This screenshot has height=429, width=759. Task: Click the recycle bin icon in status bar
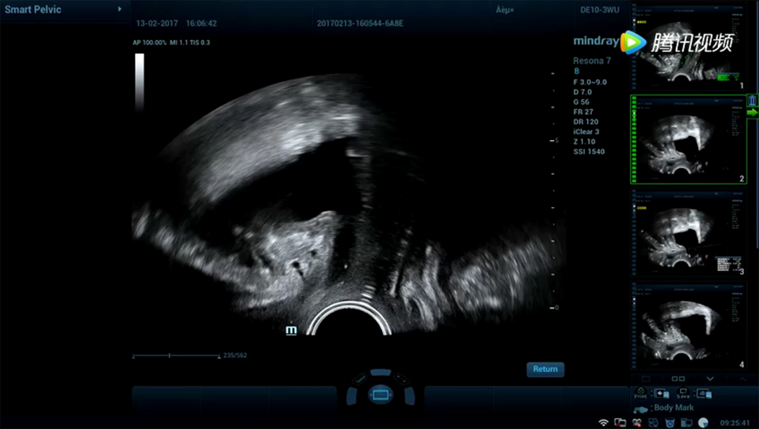(x=670, y=423)
